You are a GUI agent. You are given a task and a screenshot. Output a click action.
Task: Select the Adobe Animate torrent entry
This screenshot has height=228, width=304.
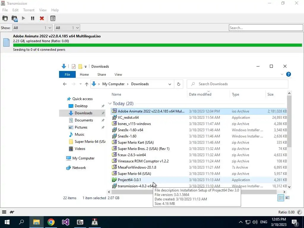[152, 43]
